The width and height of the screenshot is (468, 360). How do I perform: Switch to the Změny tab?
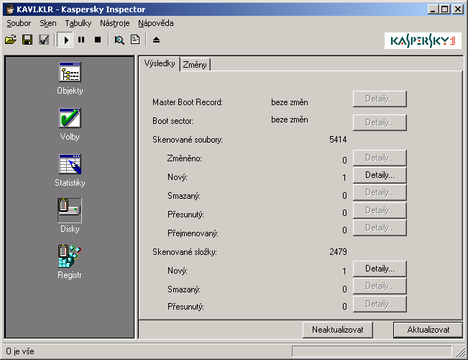pyautogui.click(x=195, y=65)
